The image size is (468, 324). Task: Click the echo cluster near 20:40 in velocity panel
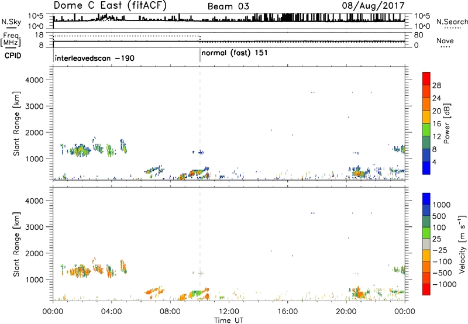click(359, 292)
